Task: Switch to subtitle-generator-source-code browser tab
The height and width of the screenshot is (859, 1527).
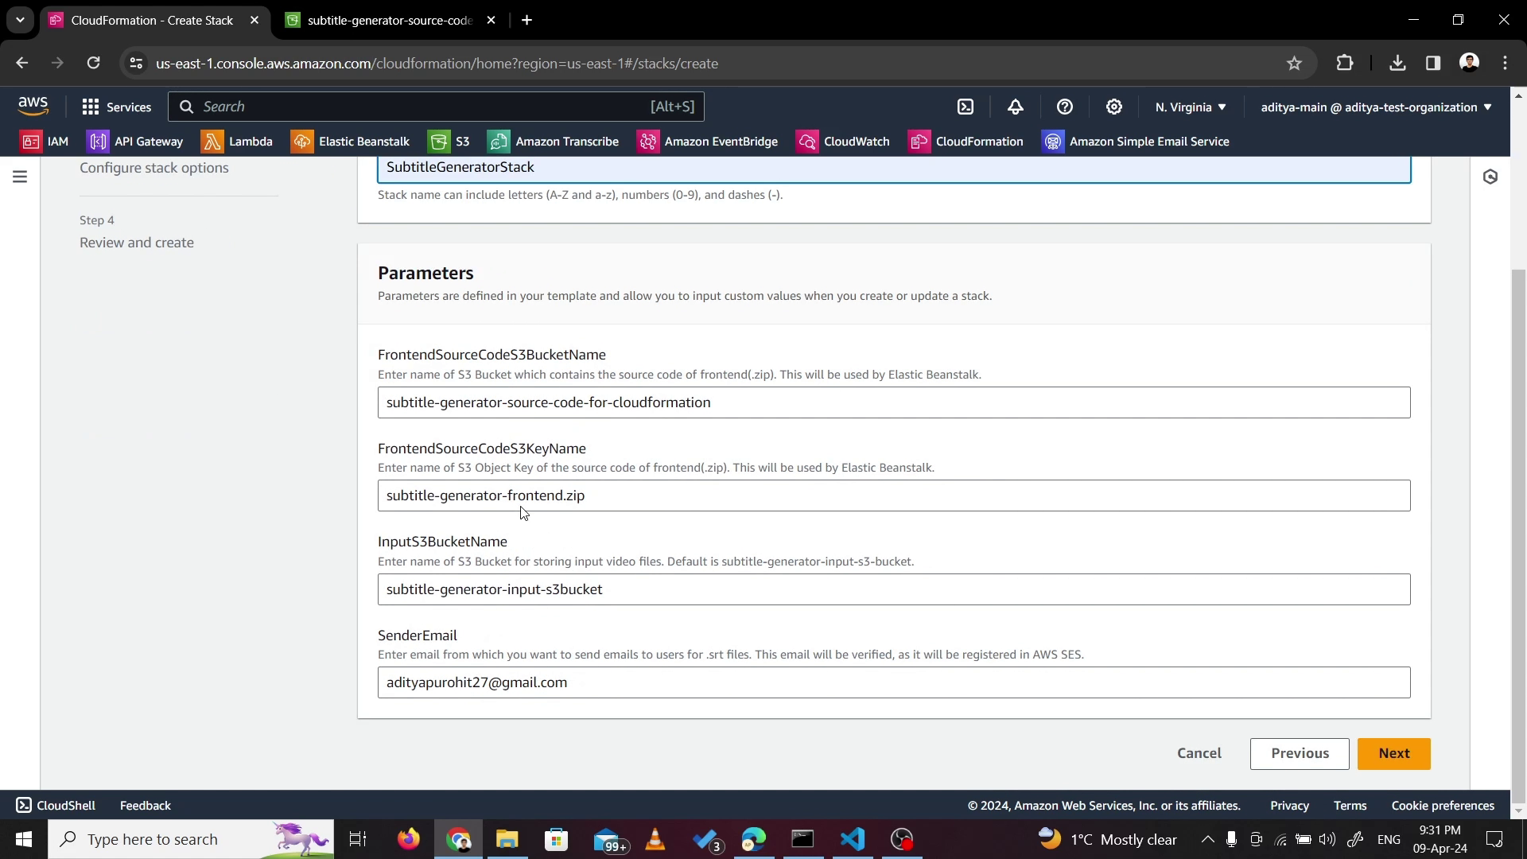Action: click(x=390, y=20)
